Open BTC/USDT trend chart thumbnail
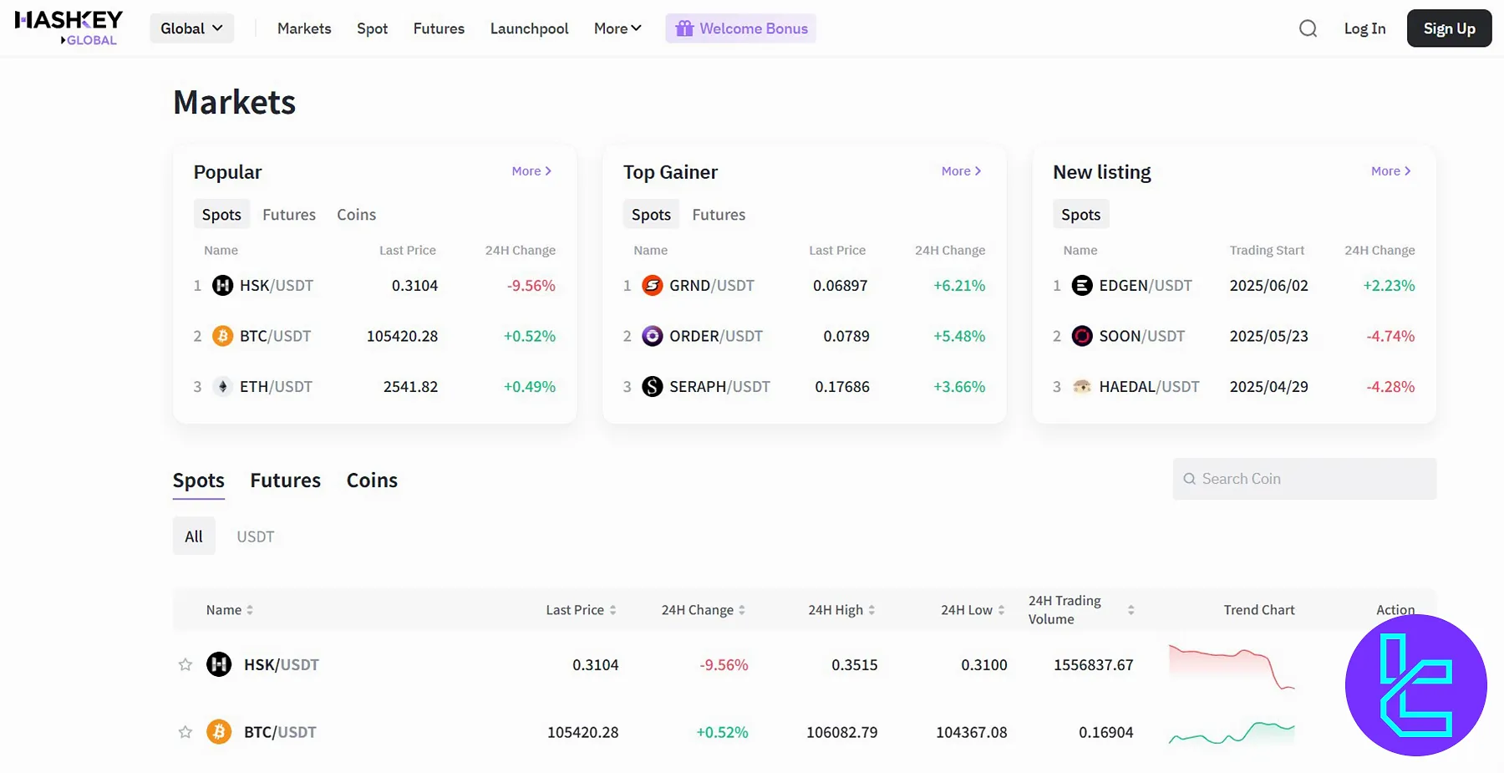1504x773 pixels. 1232,733
